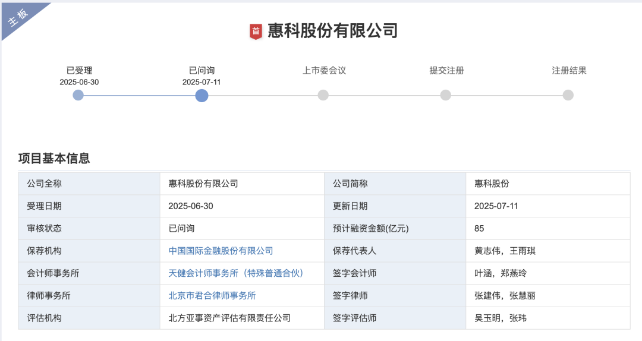642x341 pixels.
Task: Click the 上市委会议 stage label
Action: 325,71
